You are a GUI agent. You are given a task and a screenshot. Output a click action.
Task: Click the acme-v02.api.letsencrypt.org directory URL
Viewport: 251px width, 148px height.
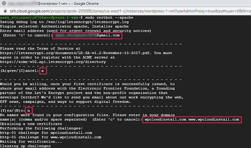(53, 62)
